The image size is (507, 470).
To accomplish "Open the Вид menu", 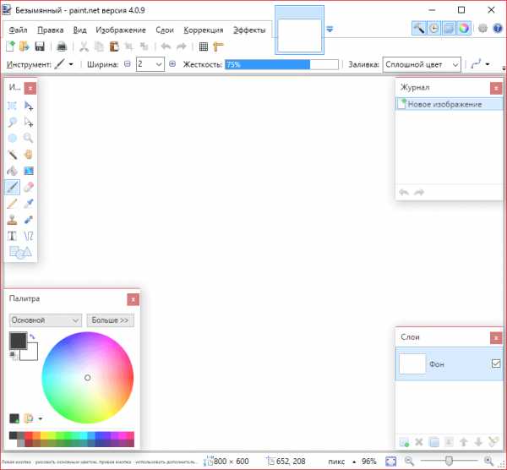I will 79,30.
